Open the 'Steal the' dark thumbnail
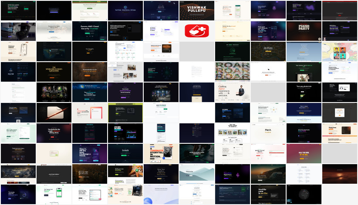The image size is (358, 205). pos(268,194)
